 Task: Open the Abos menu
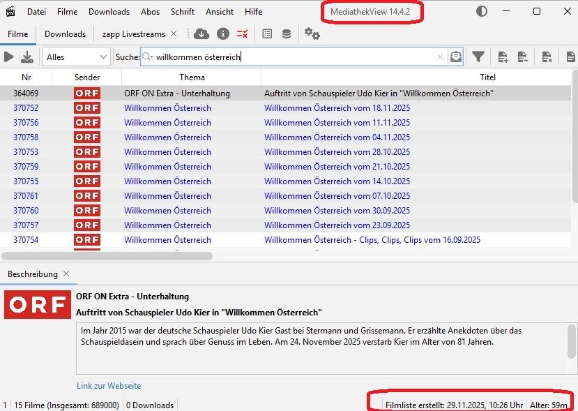coord(150,11)
